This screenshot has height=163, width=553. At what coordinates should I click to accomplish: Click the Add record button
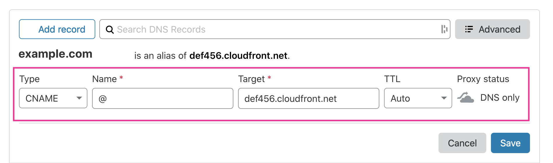click(x=57, y=29)
